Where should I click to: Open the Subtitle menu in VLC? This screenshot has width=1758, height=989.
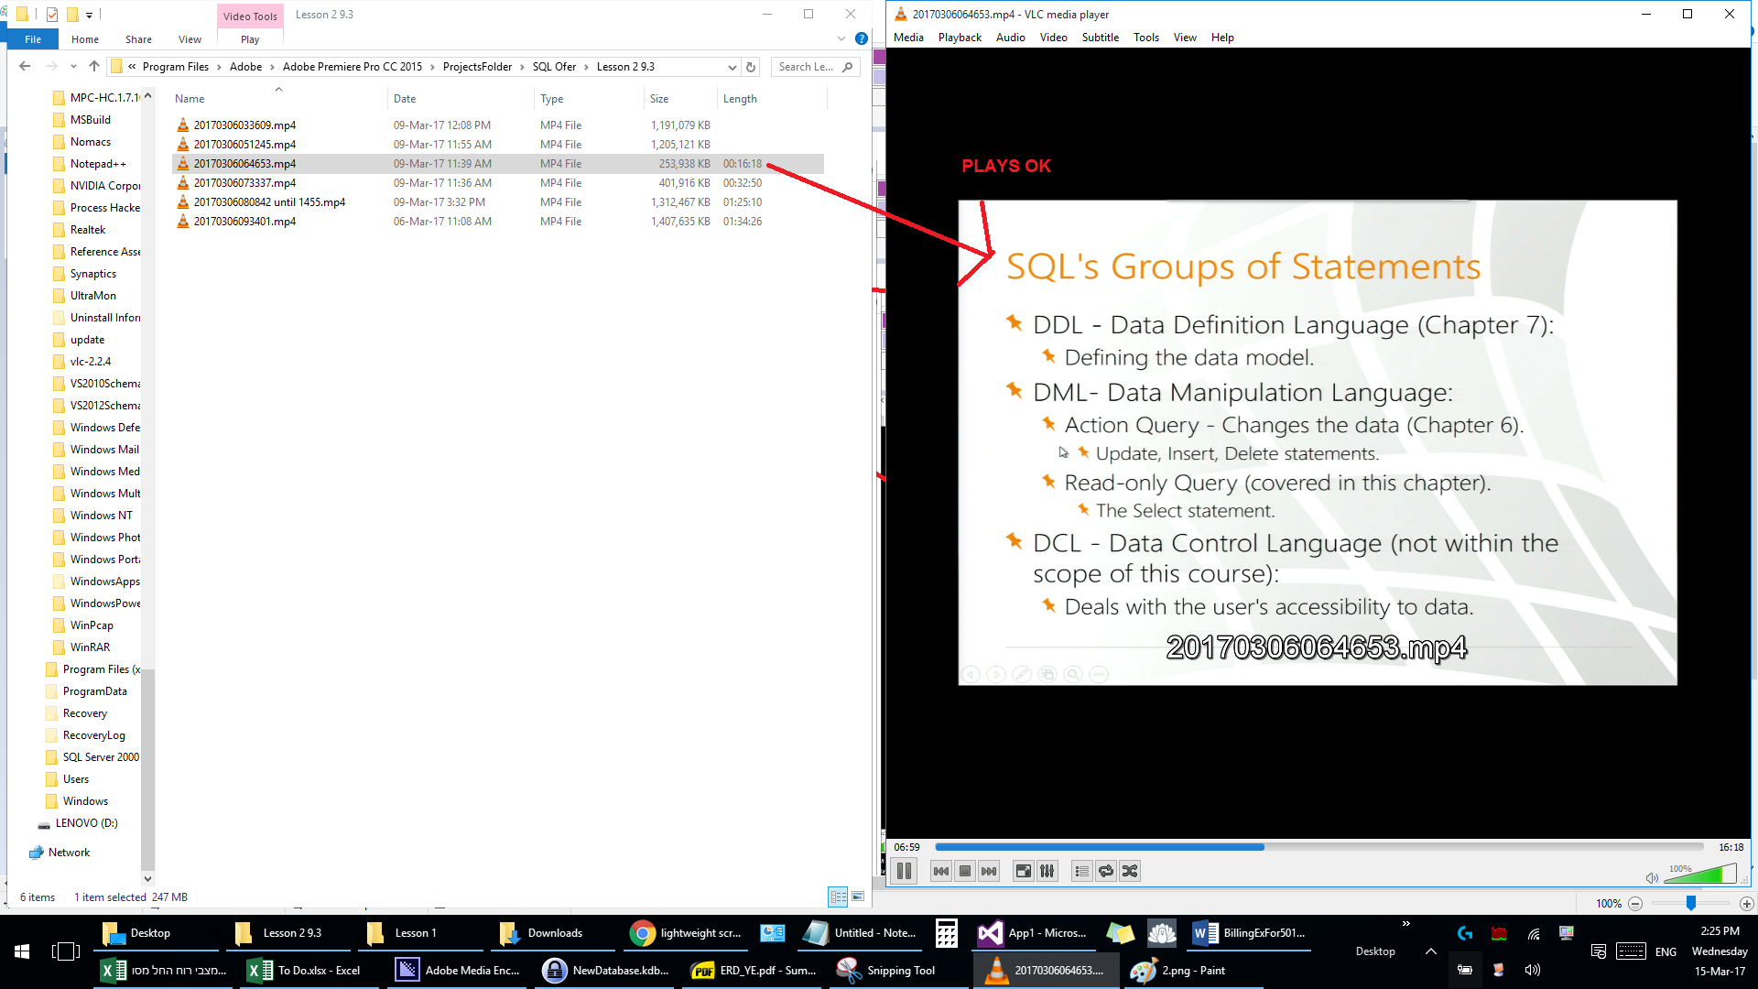tap(1100, 38)
